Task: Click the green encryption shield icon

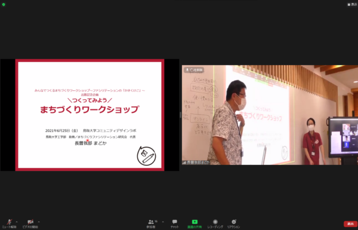Action: point(4,4)
